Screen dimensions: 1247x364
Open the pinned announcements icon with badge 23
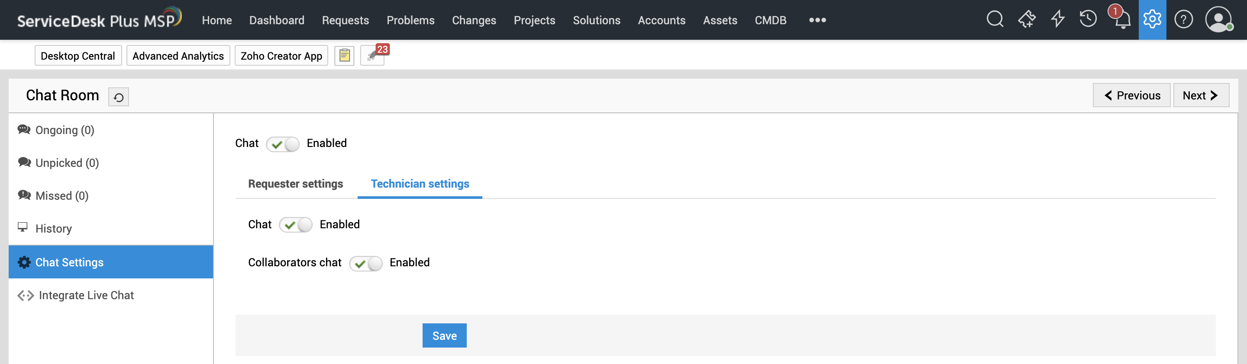point(372,56)
